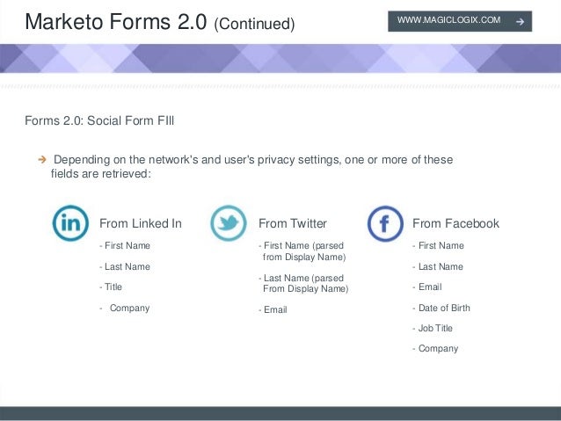Click the arrow icon beside WWW.MAGICLOGIX.COM
561x421 pixels.
[520, 21]
